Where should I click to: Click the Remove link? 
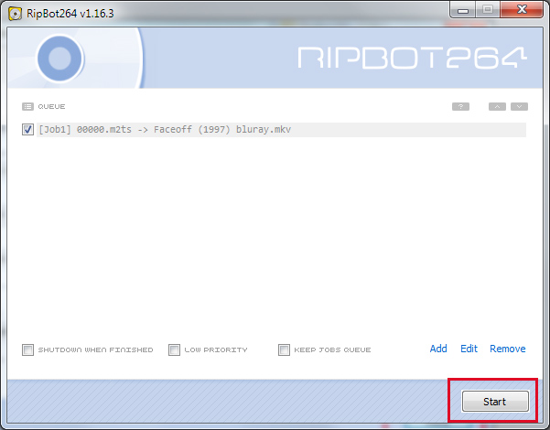(508, 349)
